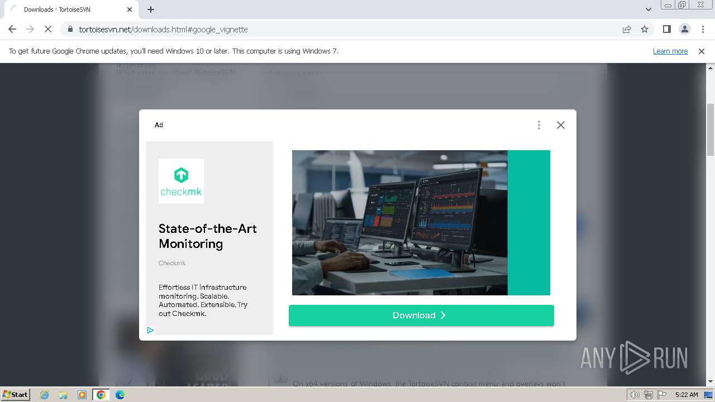Viewport: 715px width, 402px height.
Task: Open the Chrome side panel
Action: click(x=666, y=29)
